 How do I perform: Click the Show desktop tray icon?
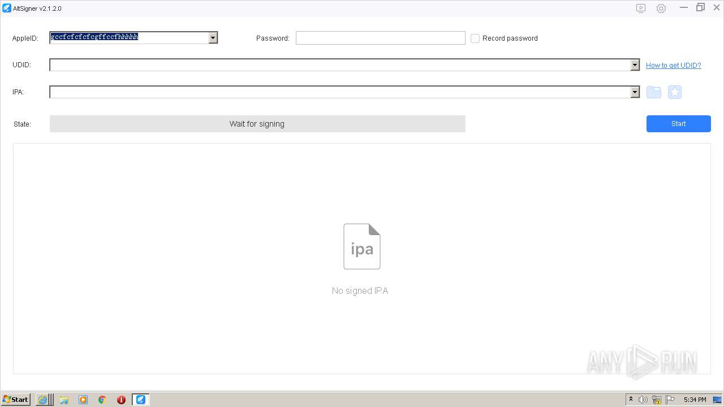click(717, 400)
